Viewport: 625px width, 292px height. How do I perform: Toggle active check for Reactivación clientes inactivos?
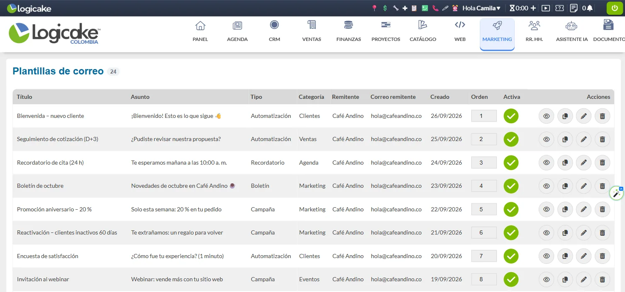[511, 233]
